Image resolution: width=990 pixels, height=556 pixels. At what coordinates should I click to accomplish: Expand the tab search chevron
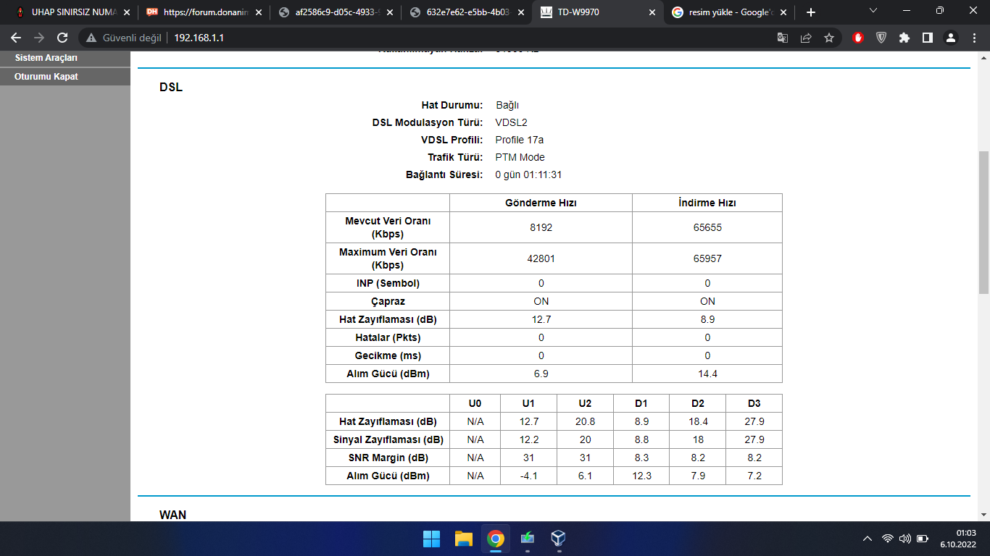point(873,11)
